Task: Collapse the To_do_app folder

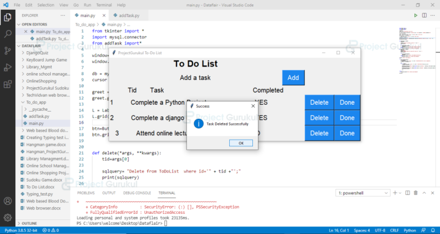Action: [36, 102]
